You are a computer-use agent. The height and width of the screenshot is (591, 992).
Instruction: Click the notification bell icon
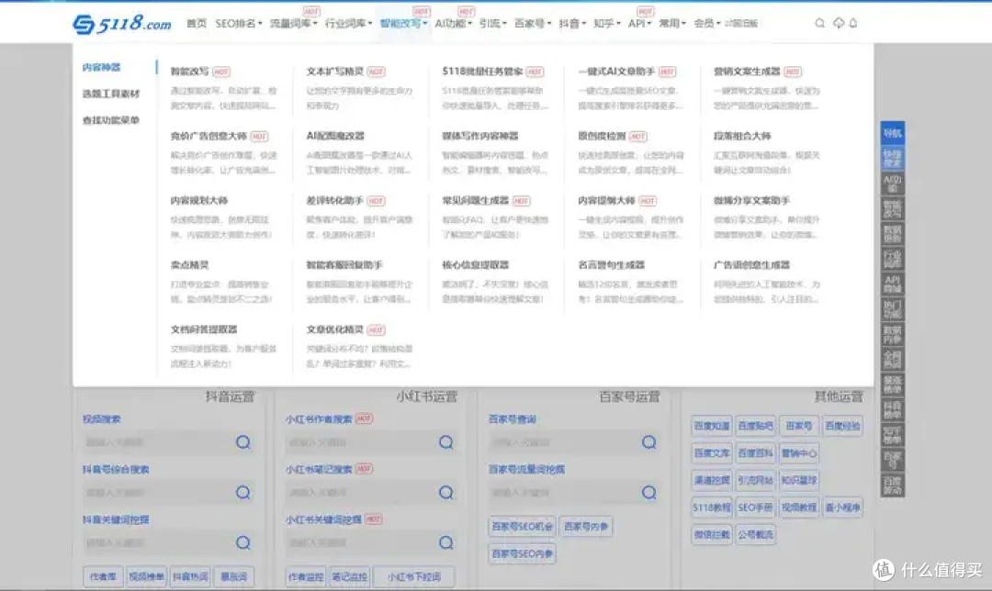pyautogui.click(x=853, y=23)
